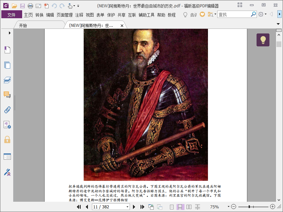Click the zoom in plus button
The image size is (283, 212).
[272, 206]
